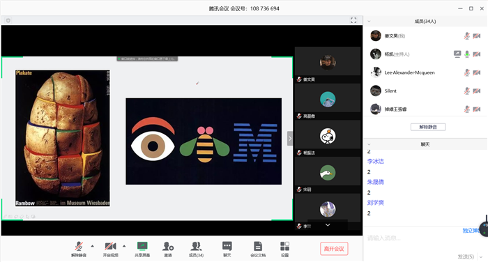Enter fullscreen with the top-right expand icon
This screenshot has height=262, width=488.
point(353,20)
